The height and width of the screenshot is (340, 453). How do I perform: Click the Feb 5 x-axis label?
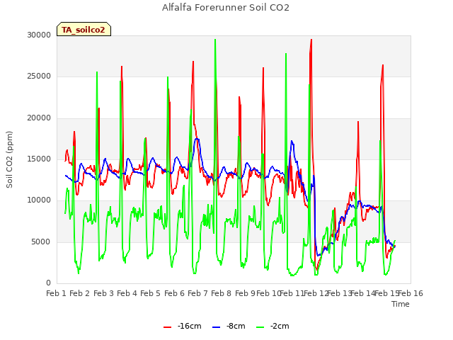click(151, 294)
